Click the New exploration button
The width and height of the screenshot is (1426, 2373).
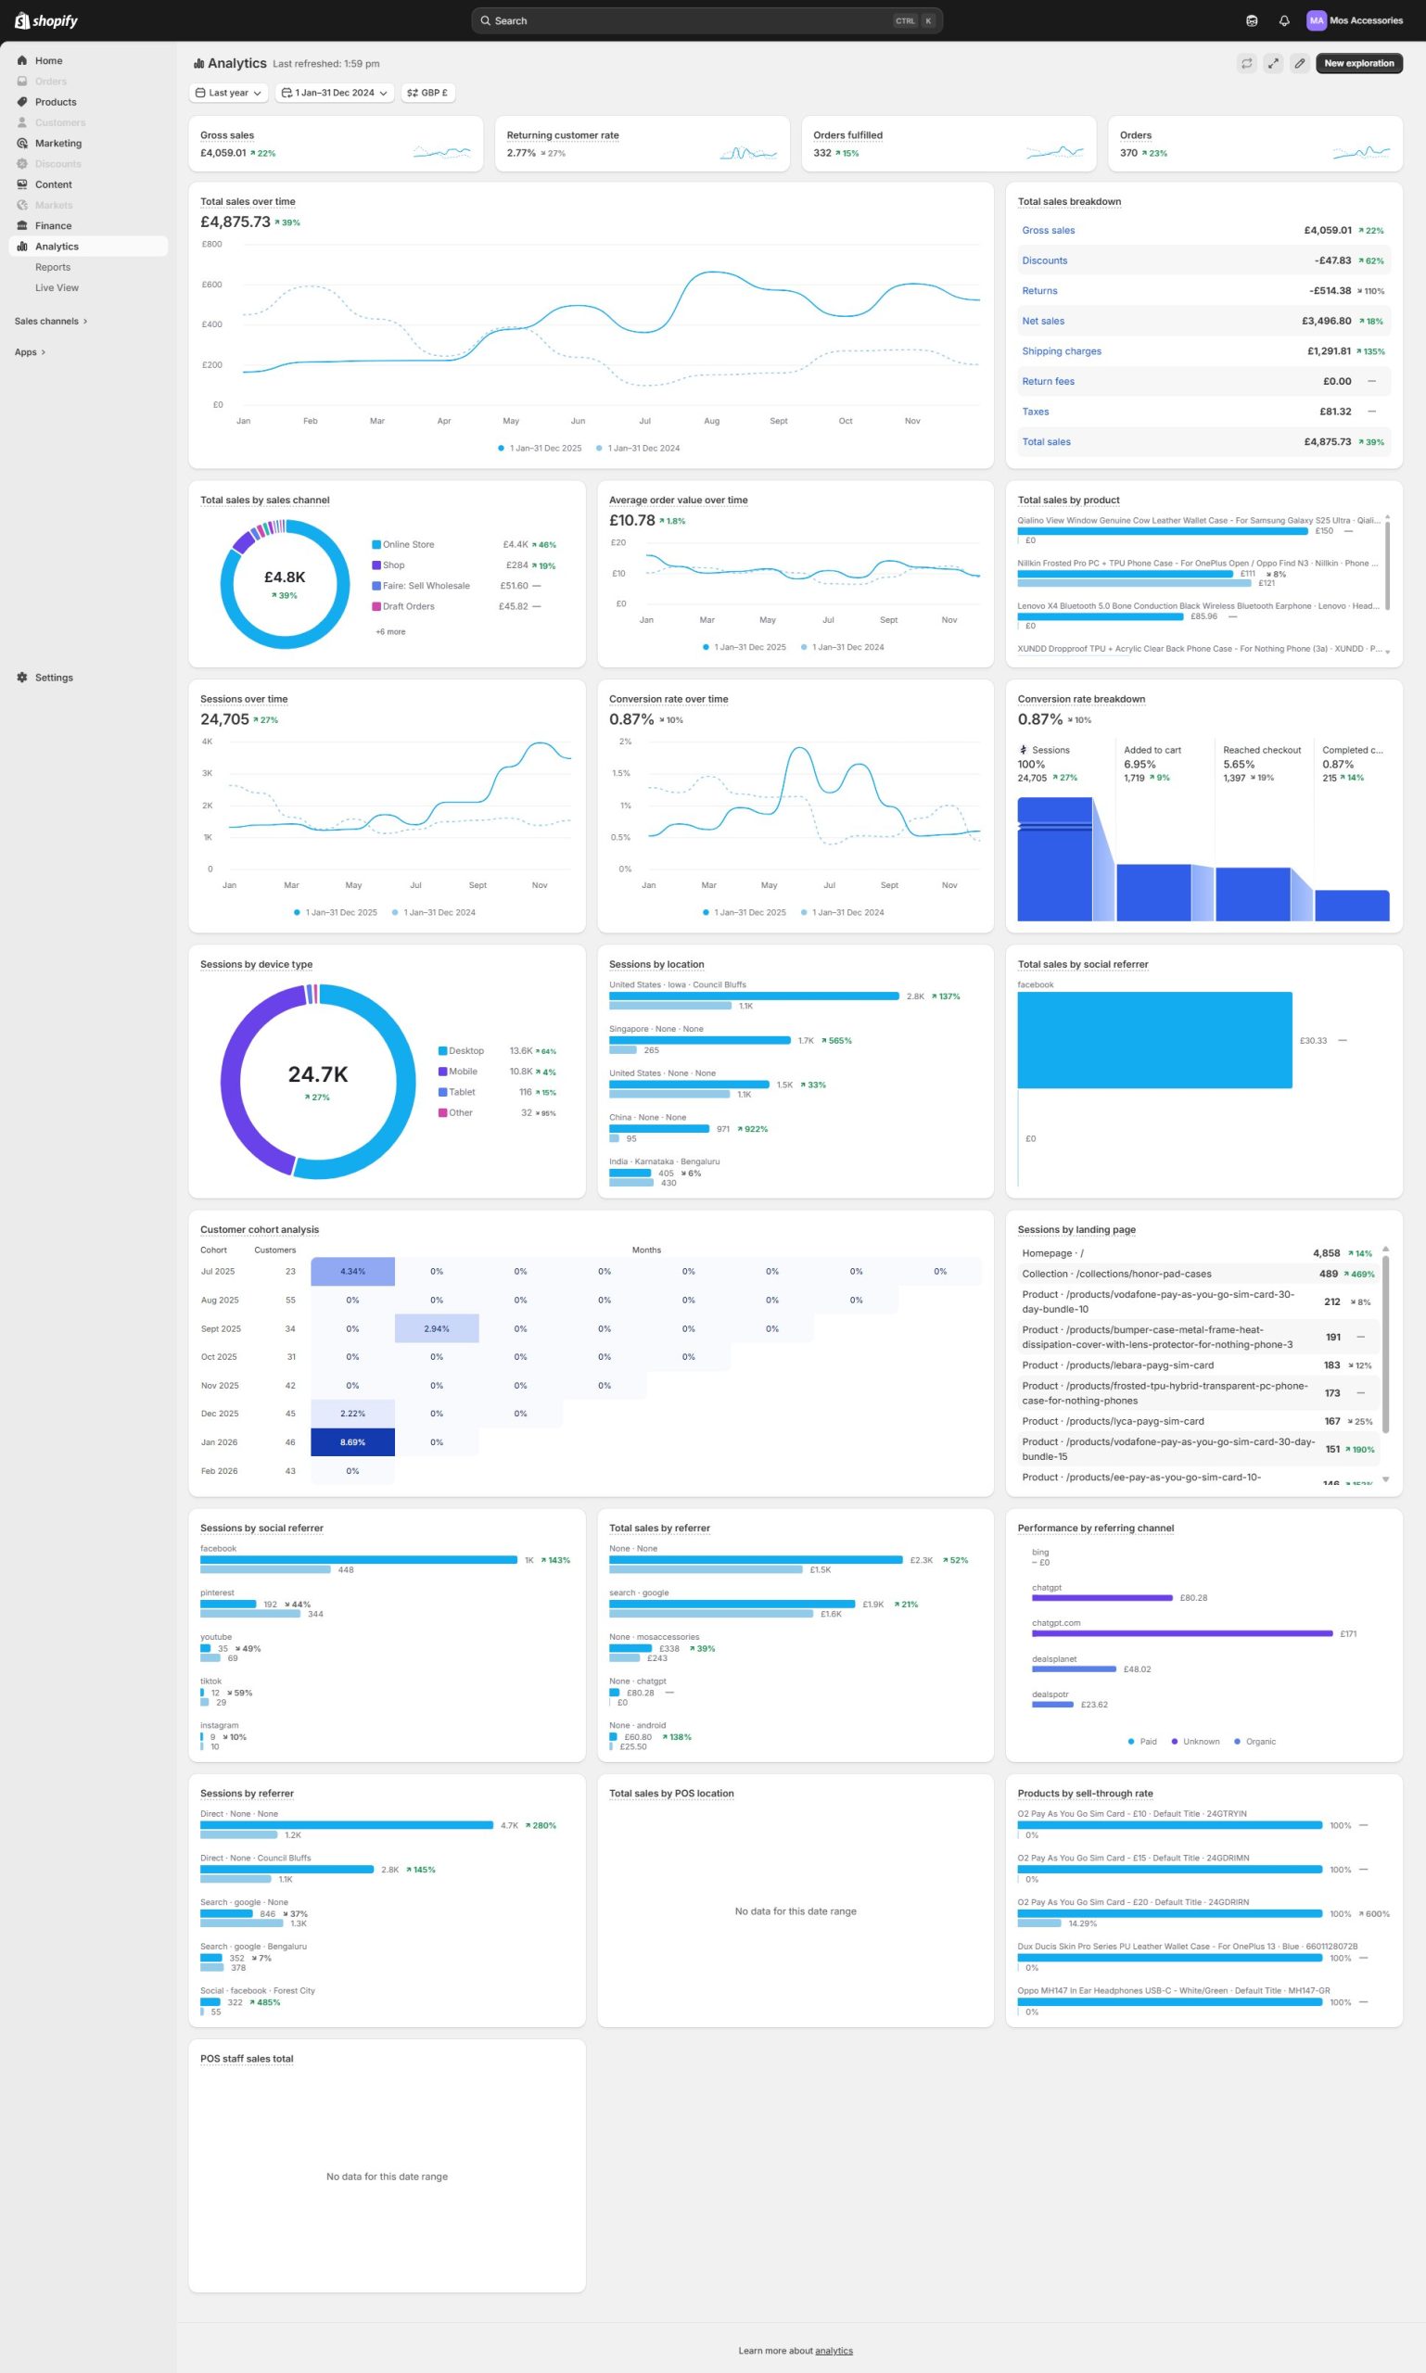[x=1357, y=63]
